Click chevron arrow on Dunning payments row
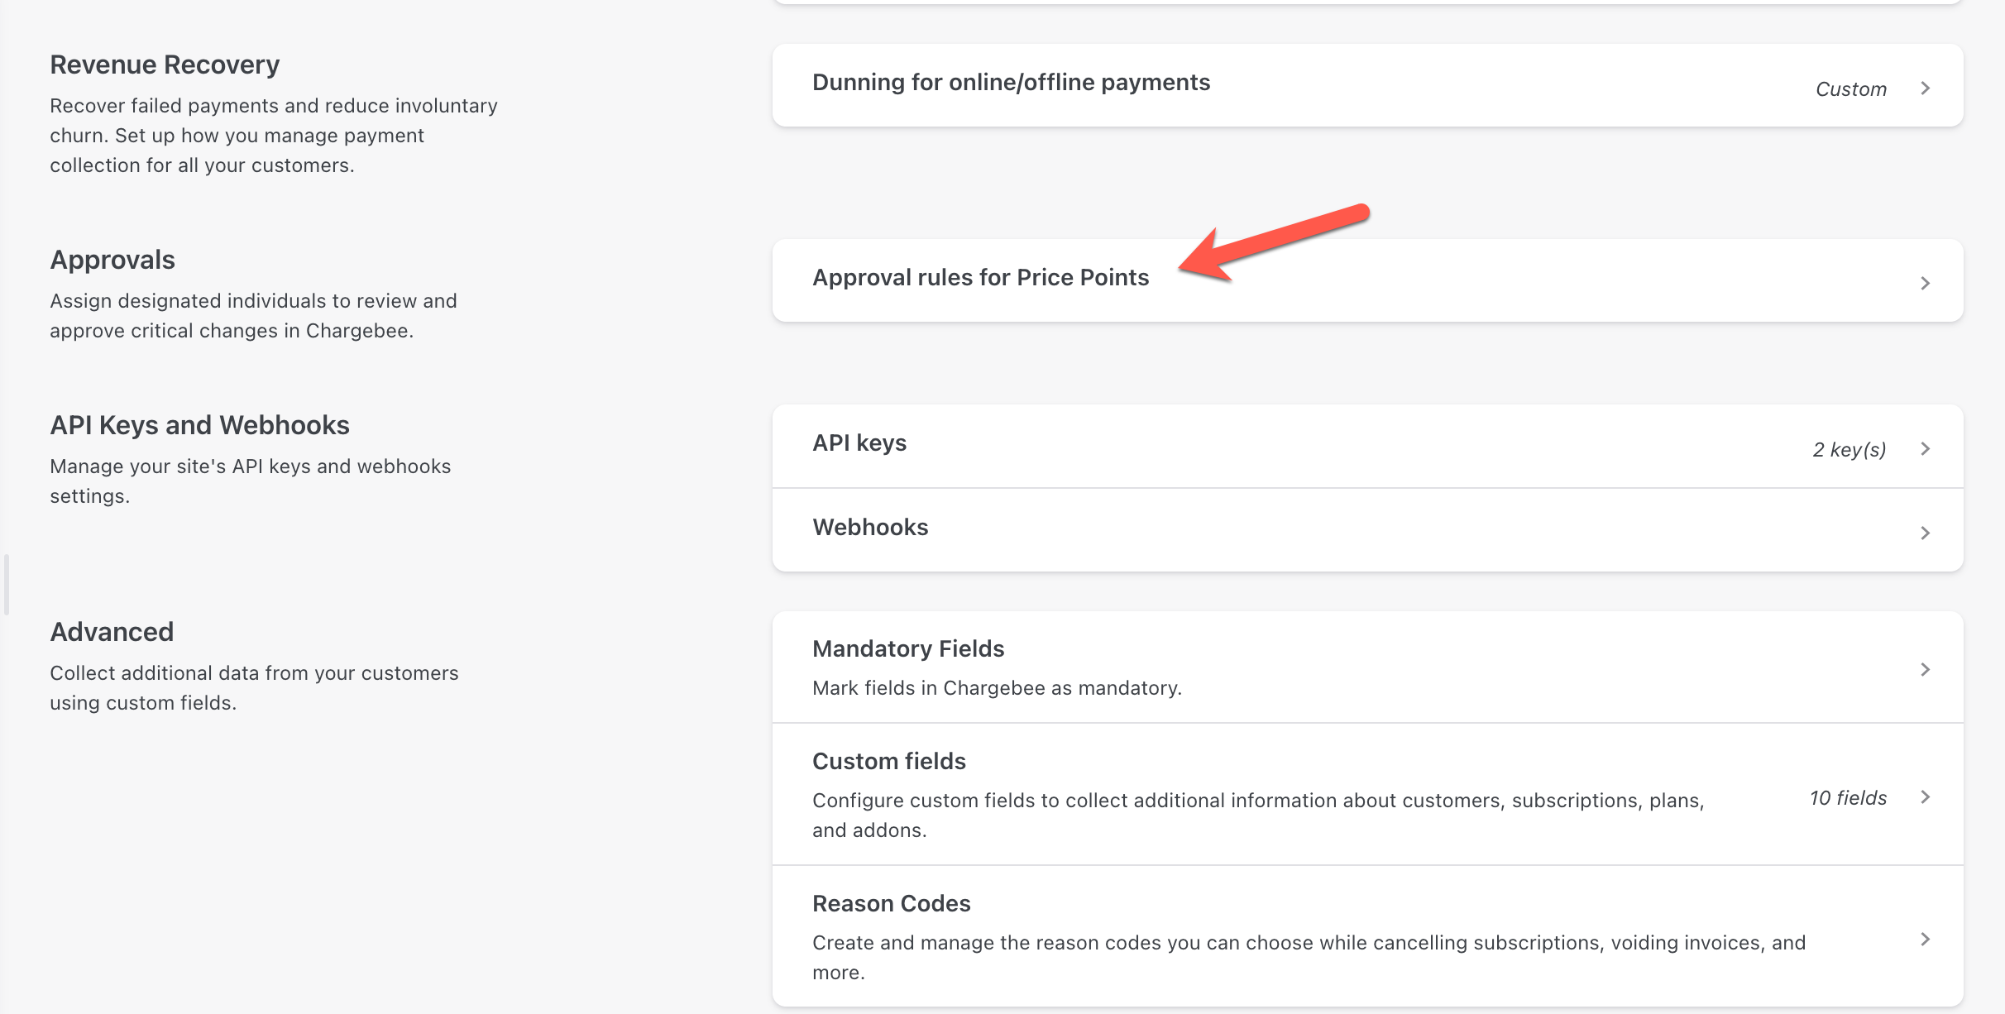2005x1014 pixels. [1925, 88]
